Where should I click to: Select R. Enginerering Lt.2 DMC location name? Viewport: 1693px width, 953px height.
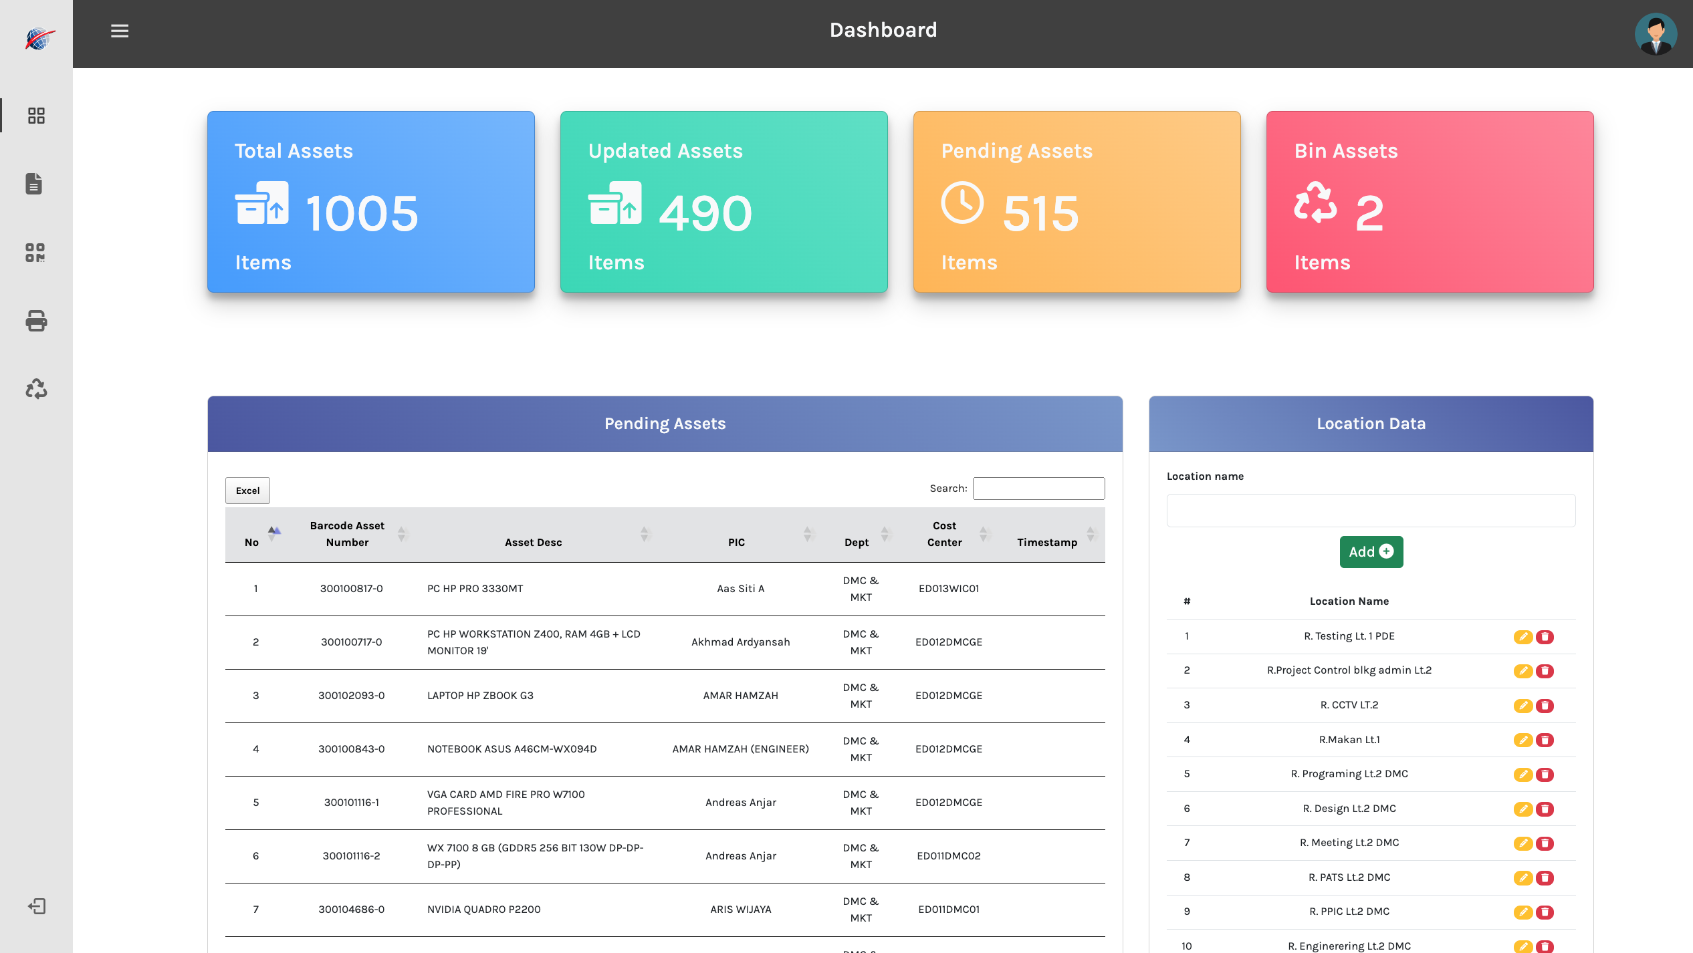pos(1349,946)
